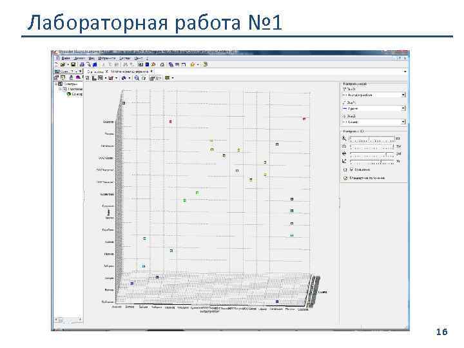Click the cascade windows icon in main toolbar

171,64
